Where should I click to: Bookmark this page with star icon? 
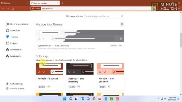pyautogui.click(x=154, y=8)
